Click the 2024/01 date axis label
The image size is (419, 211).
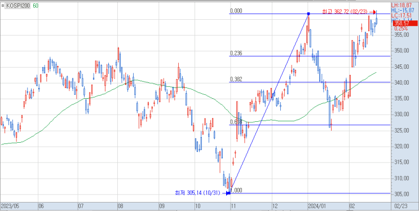(x=317, y=206)
